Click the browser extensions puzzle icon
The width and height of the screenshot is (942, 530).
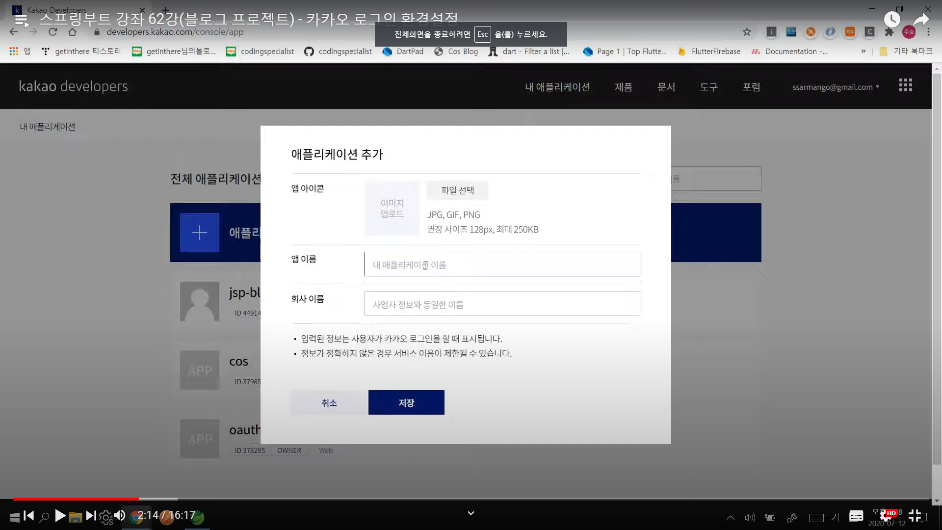889,32
